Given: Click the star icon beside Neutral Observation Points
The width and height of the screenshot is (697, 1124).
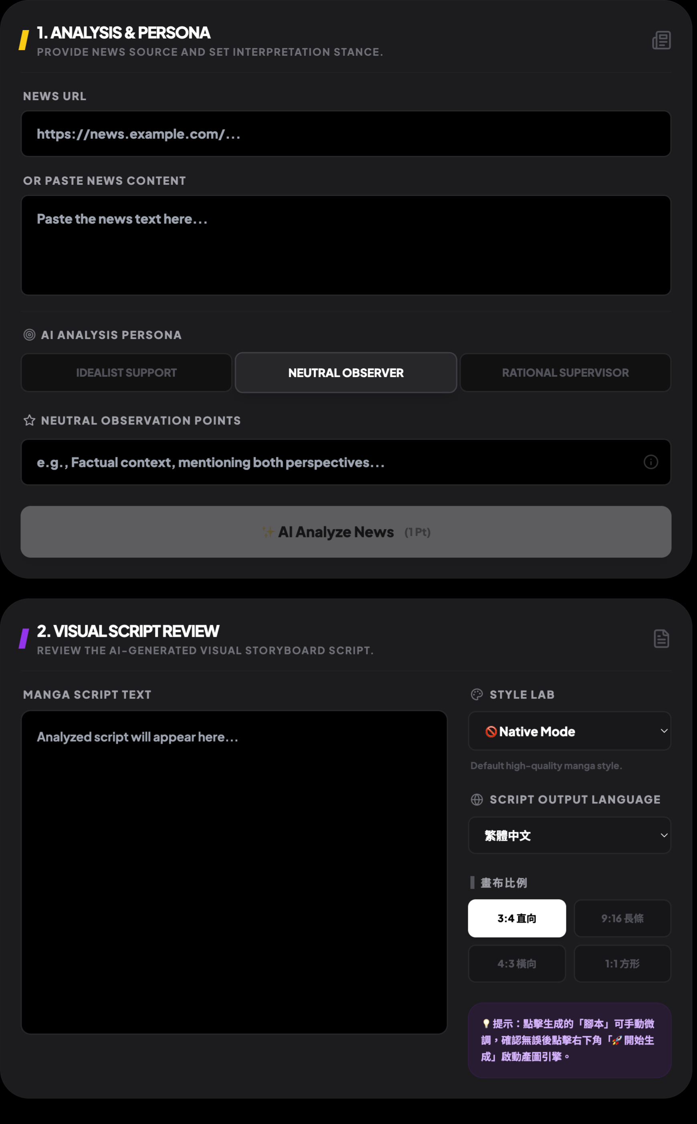Looking at the screenshot, I should 30,420.
